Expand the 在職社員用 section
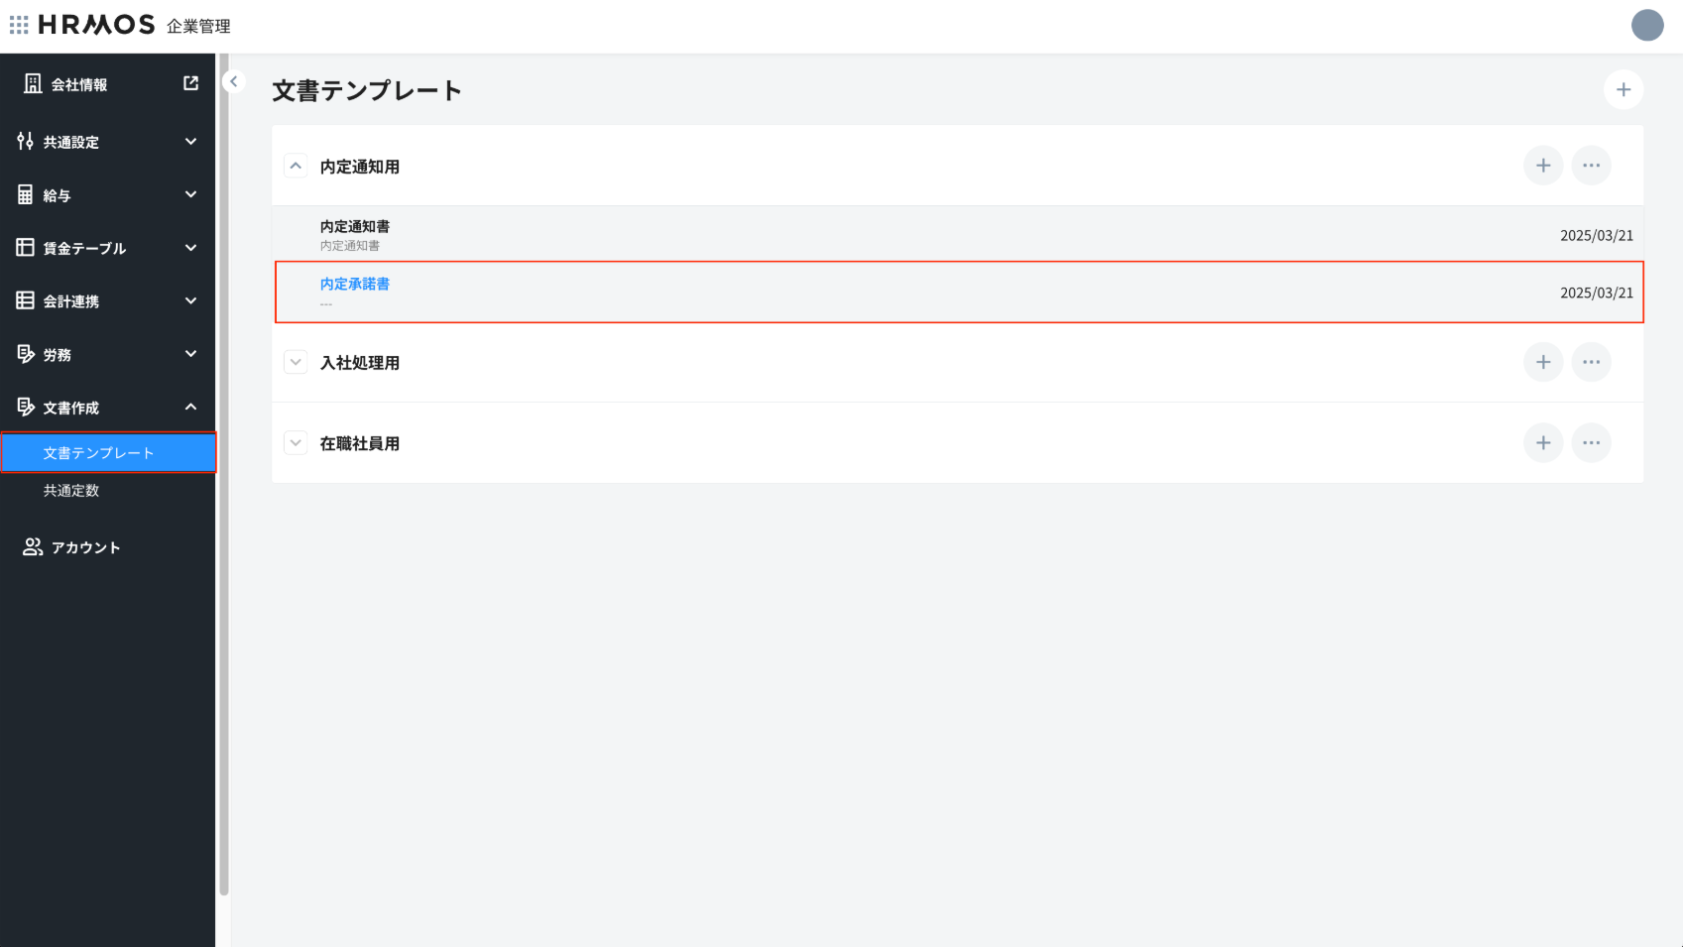 click(296, 443)
